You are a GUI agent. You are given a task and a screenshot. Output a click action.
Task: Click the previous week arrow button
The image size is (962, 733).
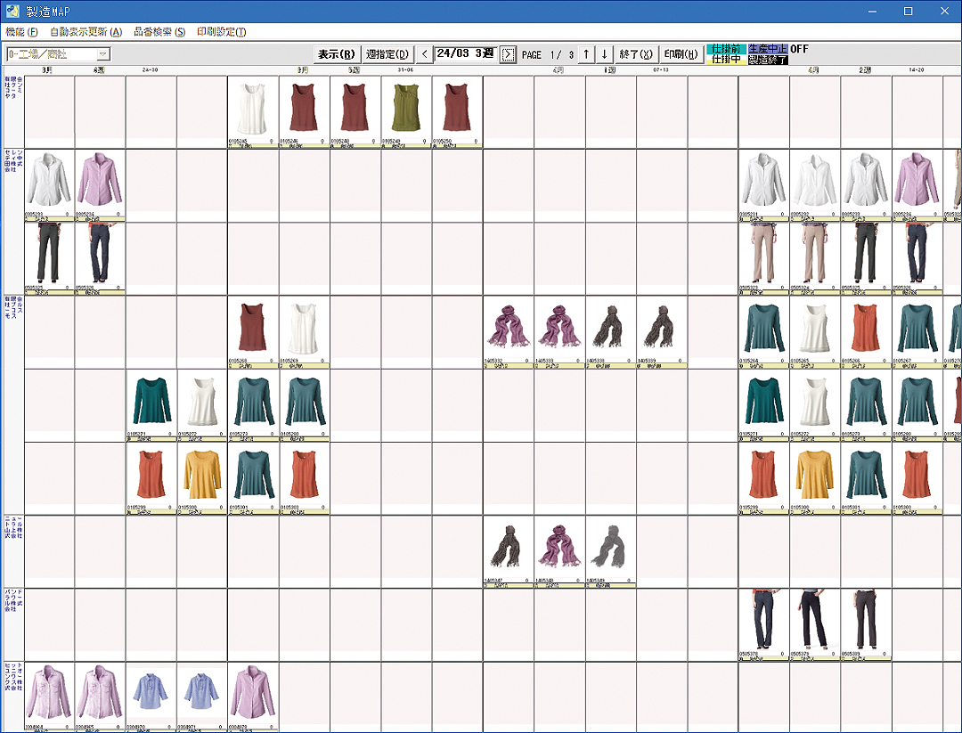point(424,54)
